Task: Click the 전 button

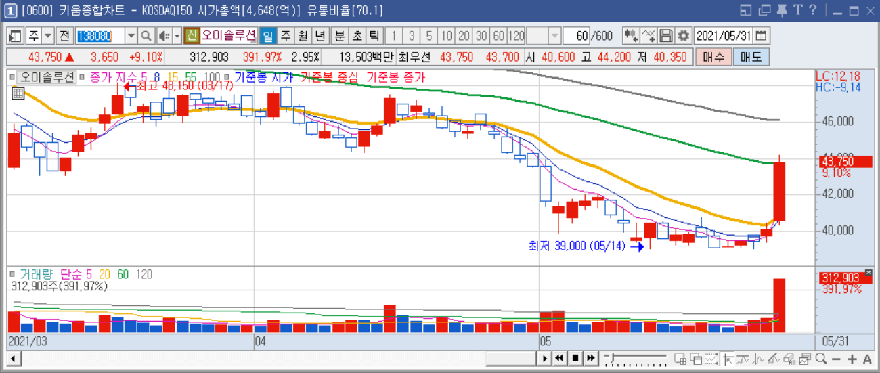Action: pyautogui.click(x=65, y=36)
